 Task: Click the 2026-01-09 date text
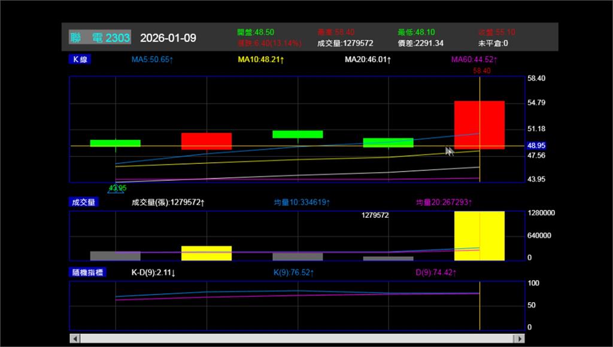click(168, 38)
